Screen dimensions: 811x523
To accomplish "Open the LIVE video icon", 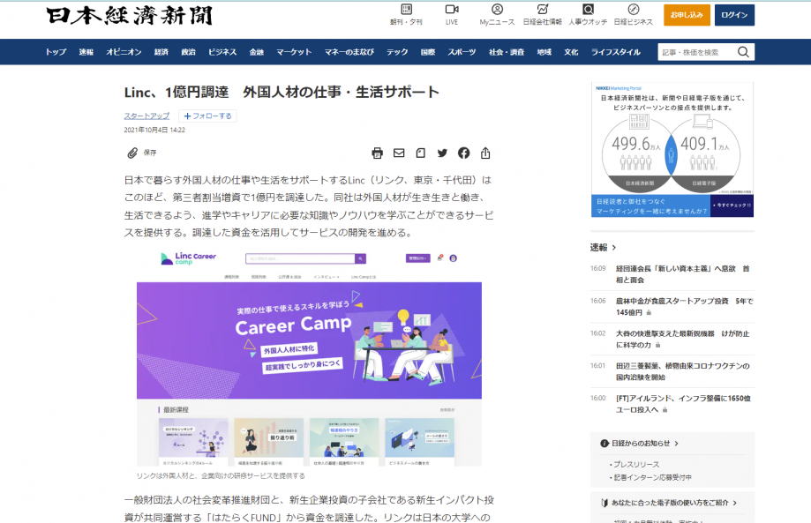I will 452,10.
